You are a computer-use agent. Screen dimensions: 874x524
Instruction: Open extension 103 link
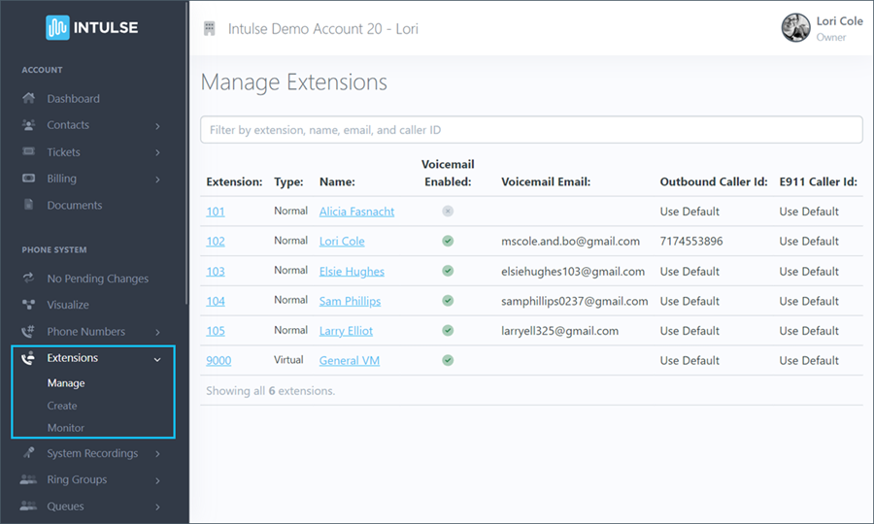[216, 271]
